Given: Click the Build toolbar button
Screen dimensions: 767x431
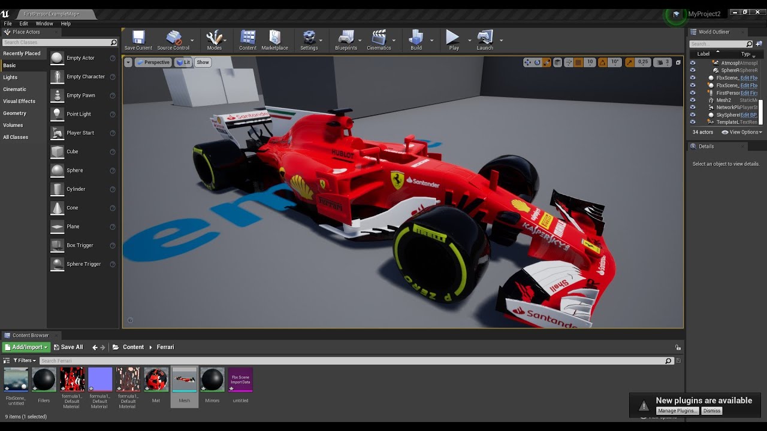Looking at the screenshot, I should (416, 41).
